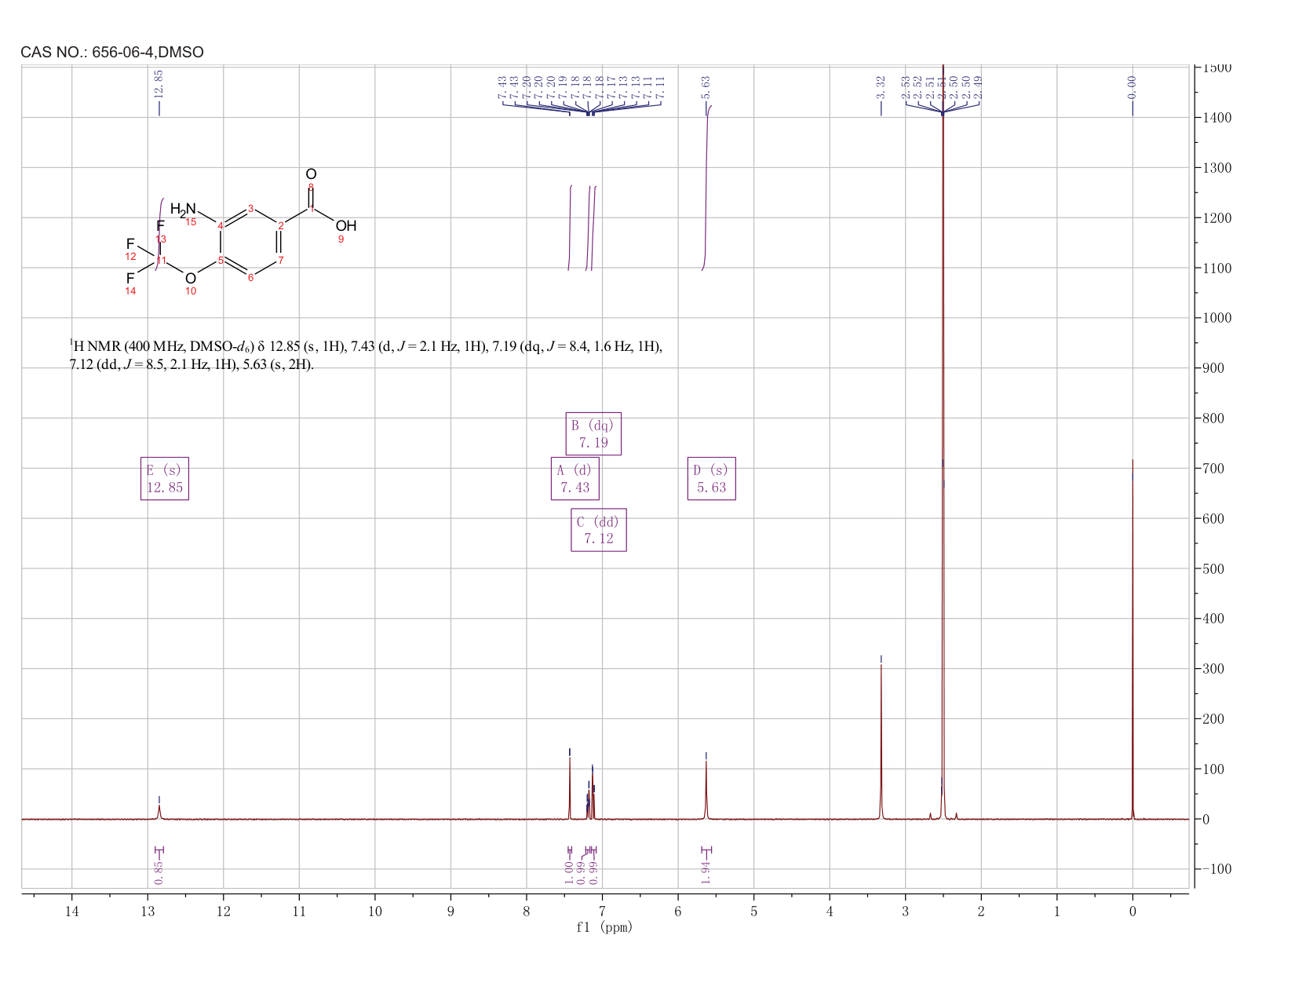Click the peak at 5.63 ppm

[706, 789]
